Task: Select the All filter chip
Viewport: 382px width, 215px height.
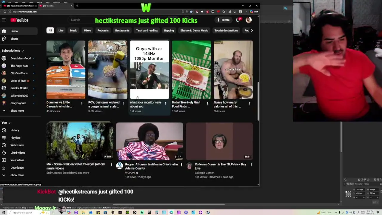Action: click(50, 30)
